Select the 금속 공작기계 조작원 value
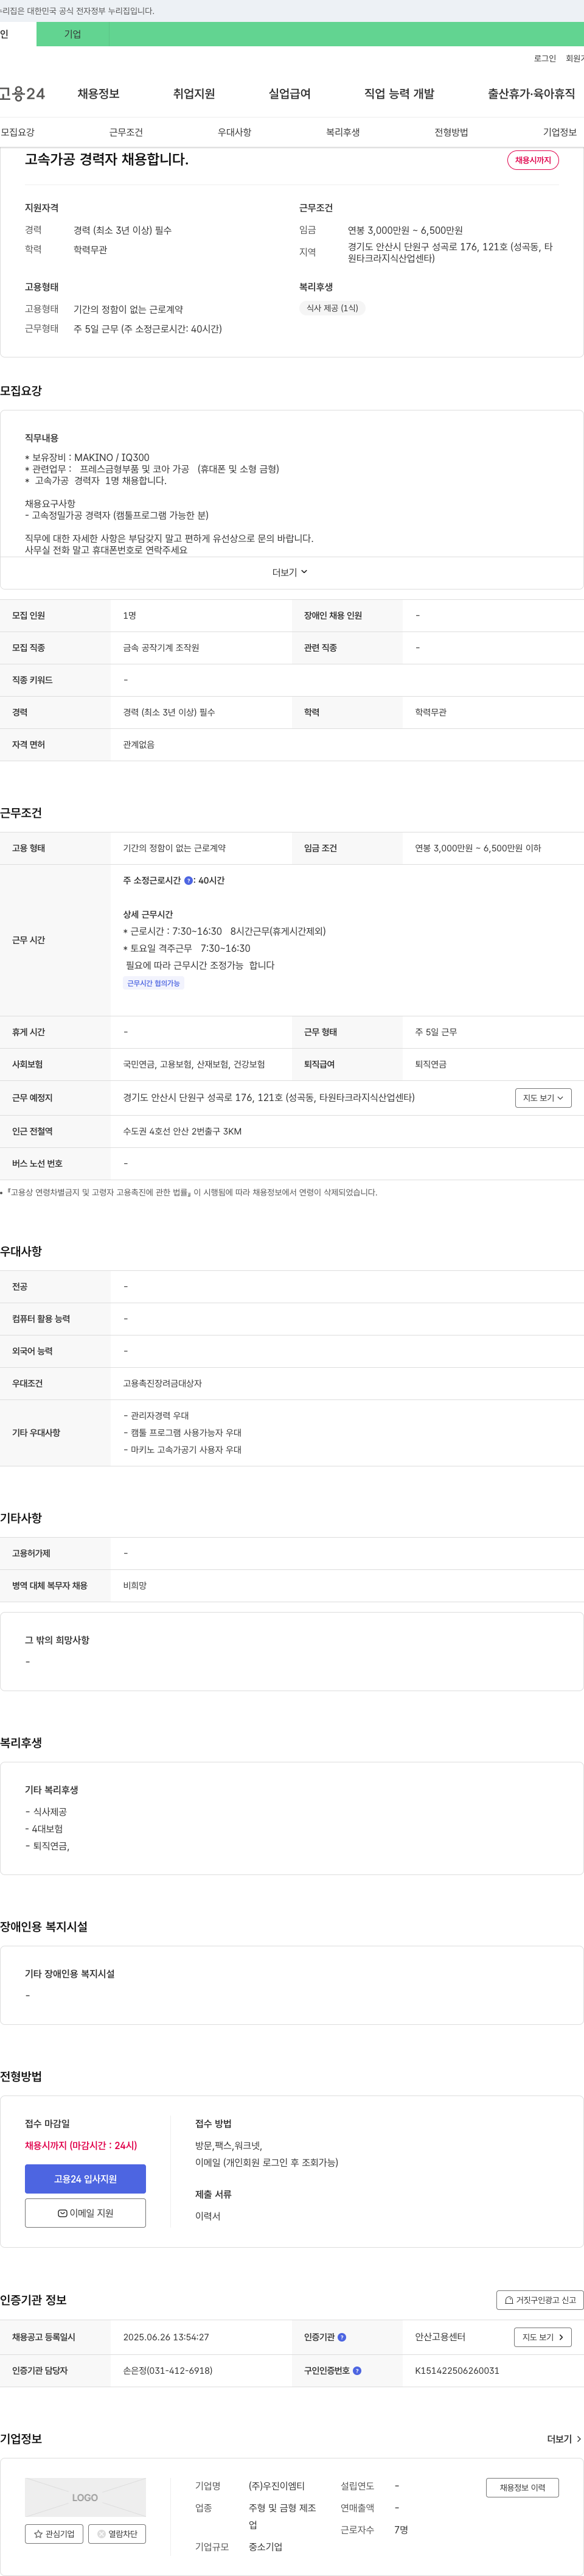 coord(161,648)
